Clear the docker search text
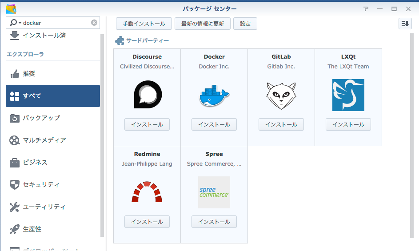The image size is (419, 251). [94, 23]
